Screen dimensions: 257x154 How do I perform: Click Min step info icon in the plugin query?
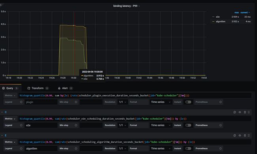(76, 102)
